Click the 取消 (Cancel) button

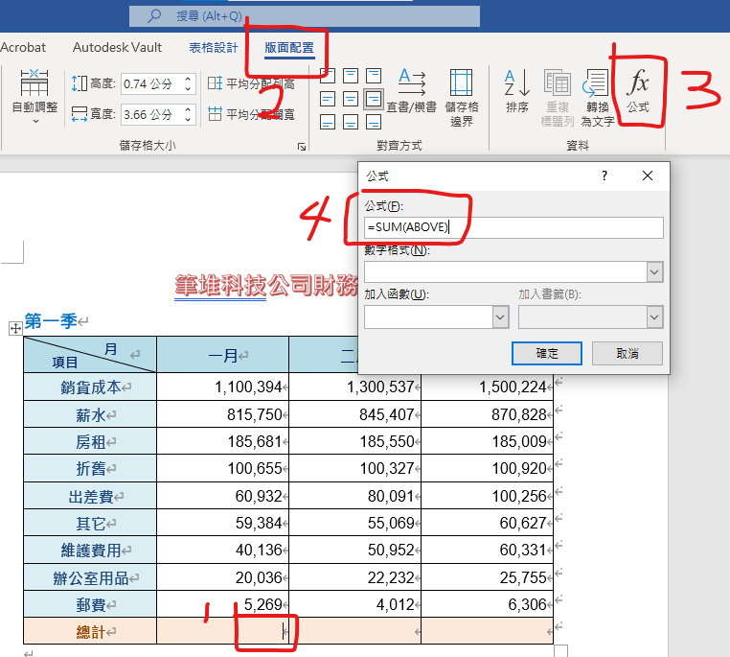pos(627,353)
